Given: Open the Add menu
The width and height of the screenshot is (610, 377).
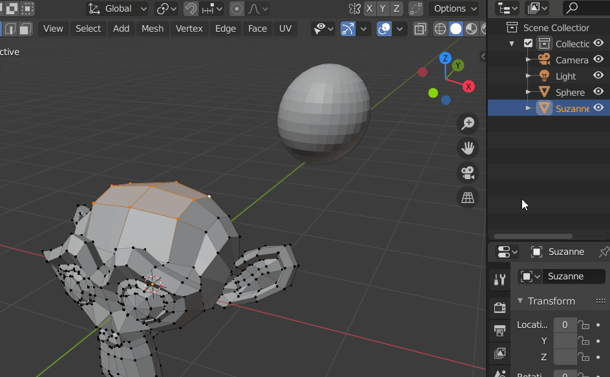Looking at the screenshot, I should (x=121, y=28).
